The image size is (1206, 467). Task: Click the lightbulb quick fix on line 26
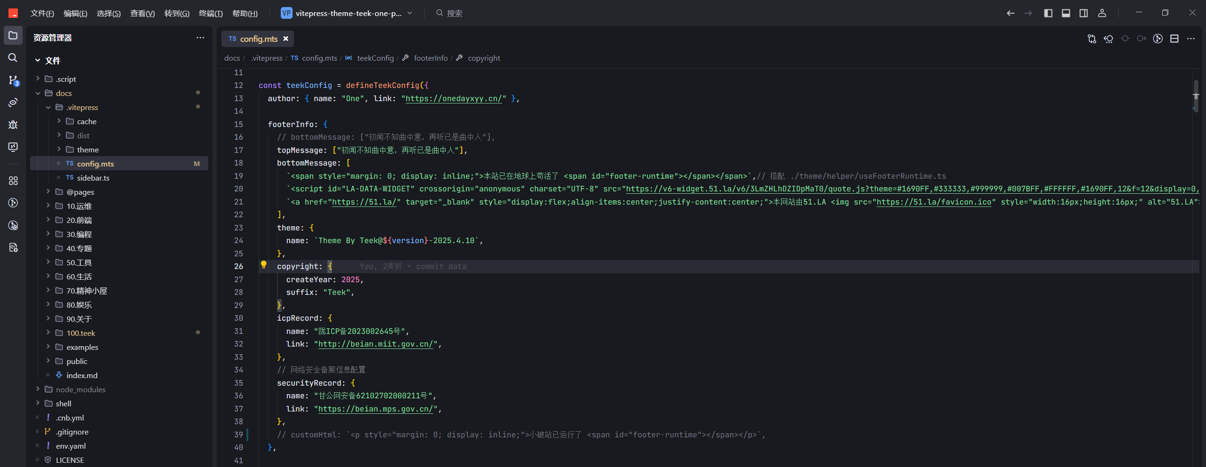point(264,265)
